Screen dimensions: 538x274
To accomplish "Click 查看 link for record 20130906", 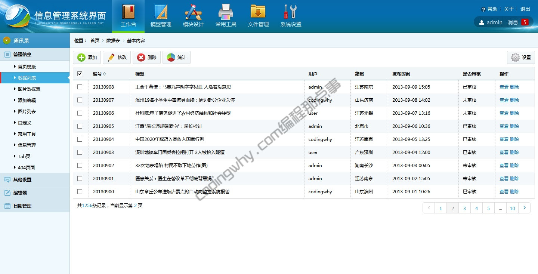I will (504, 113).
